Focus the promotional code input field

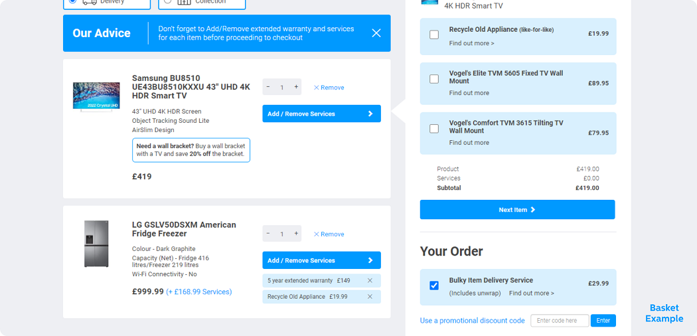(560, 321)
